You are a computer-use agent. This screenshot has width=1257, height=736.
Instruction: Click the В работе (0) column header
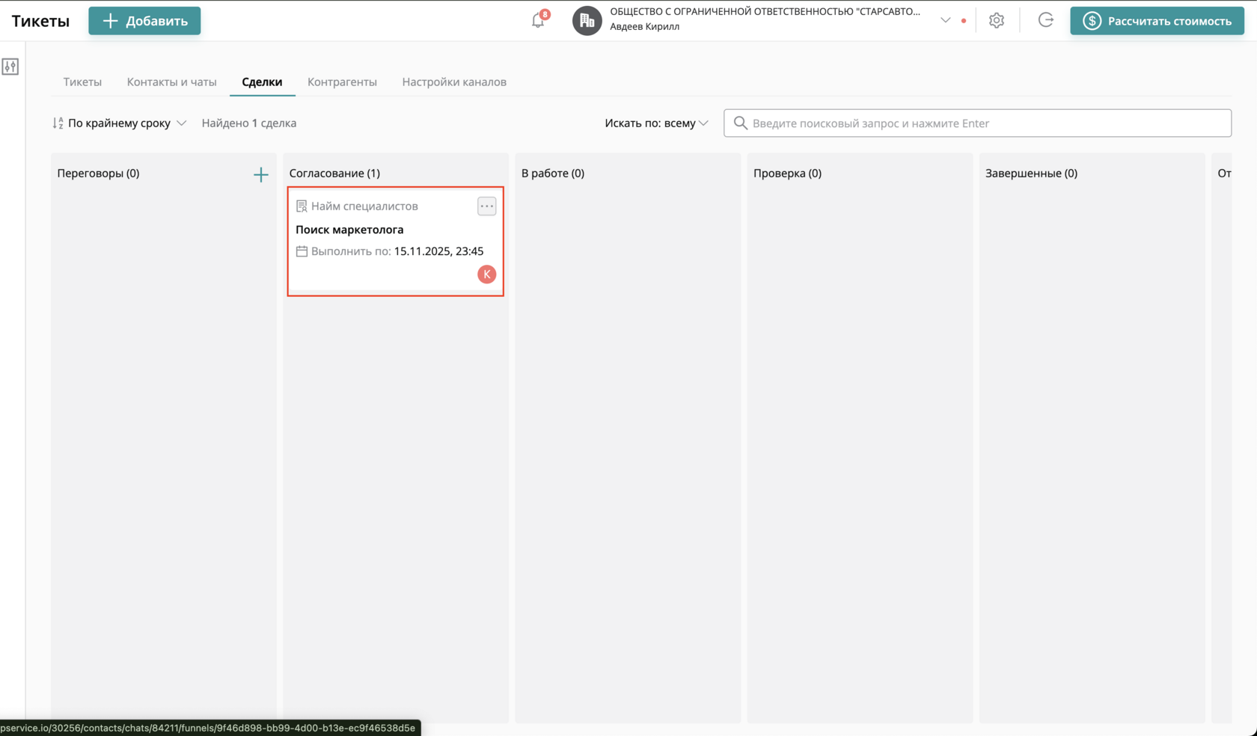553,173
